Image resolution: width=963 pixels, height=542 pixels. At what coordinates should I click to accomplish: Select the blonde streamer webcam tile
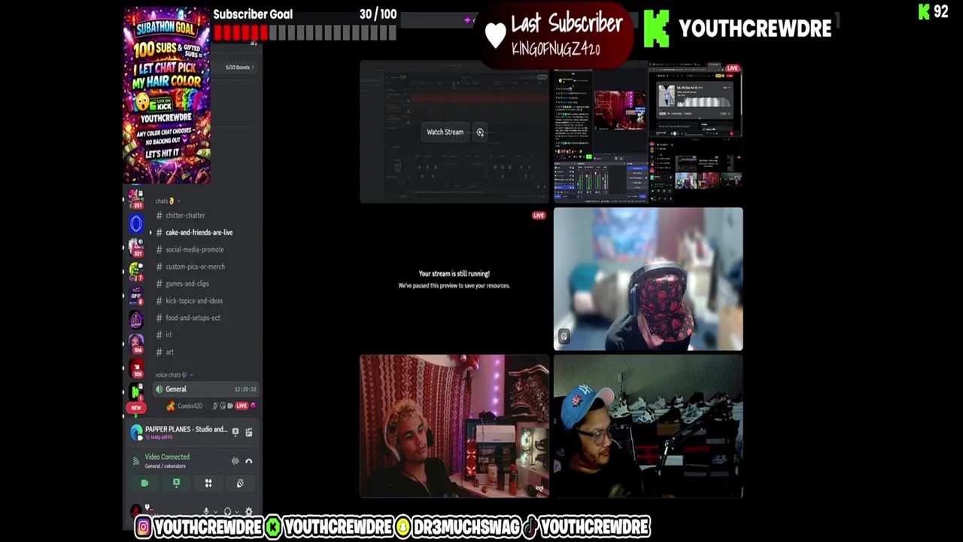pyautogui.click(x=454, y=426)
